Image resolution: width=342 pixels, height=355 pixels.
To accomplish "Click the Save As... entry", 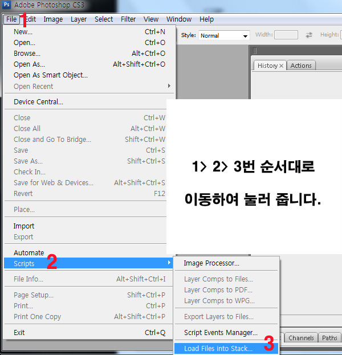I will [85, 161].
